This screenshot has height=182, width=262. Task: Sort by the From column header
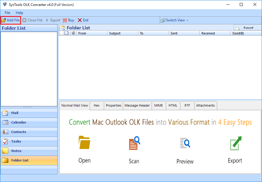click(x=92, y=33)
